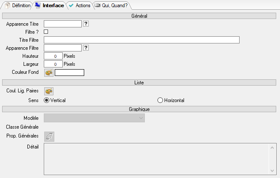Click the Largeur pixels field

click(53, 64)
